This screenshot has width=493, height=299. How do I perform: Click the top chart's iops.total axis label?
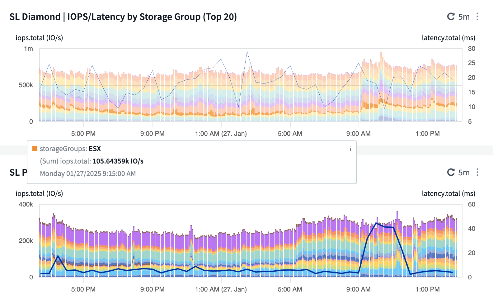tap(39, 38)
